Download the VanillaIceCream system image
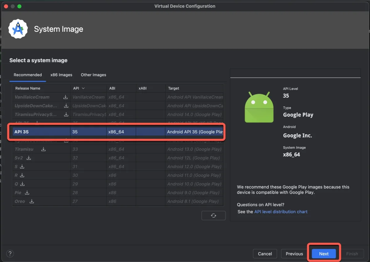 click(x=65, y=97)
